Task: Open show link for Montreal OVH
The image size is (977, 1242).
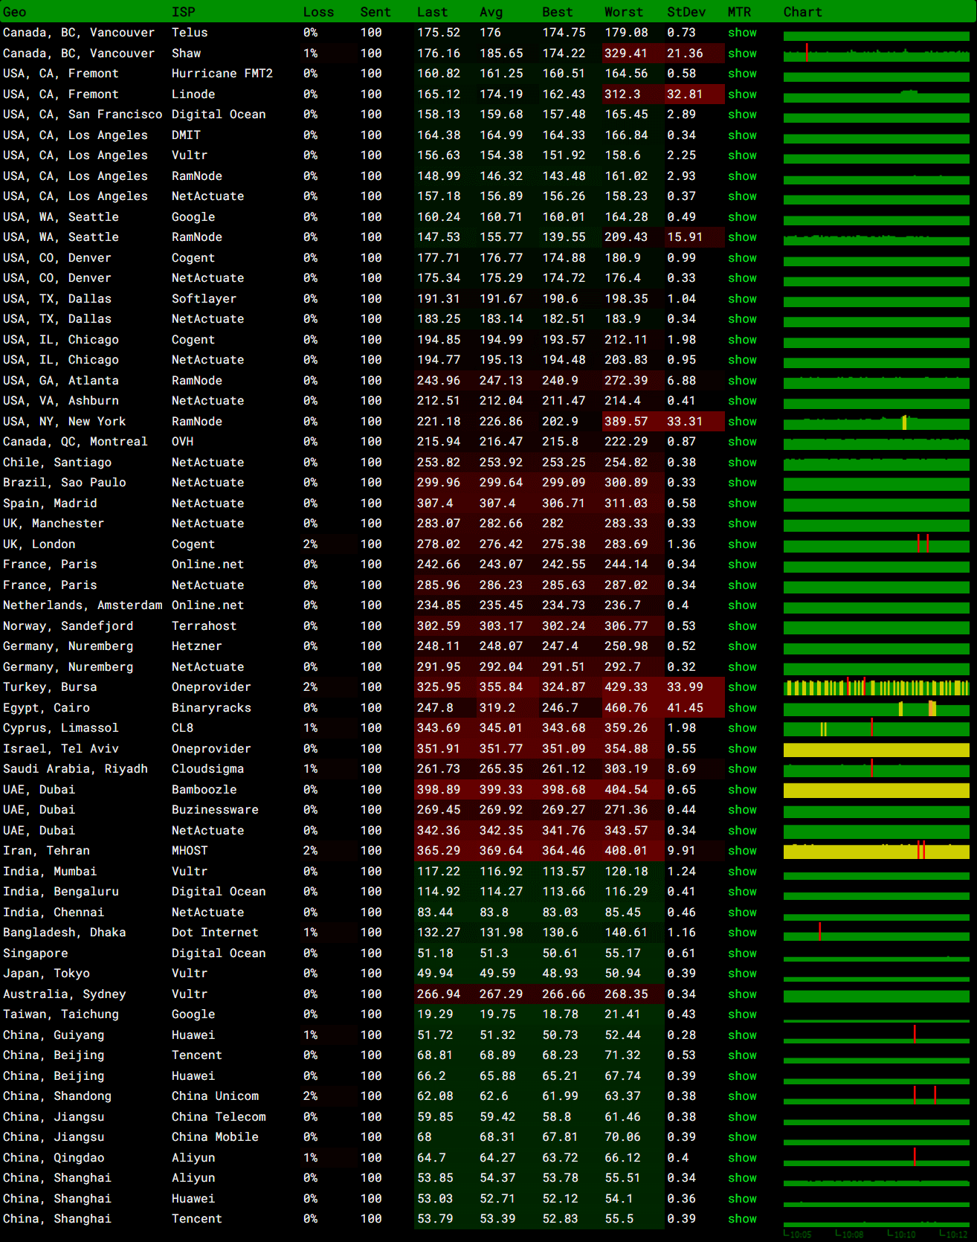Action: point(742,442)
